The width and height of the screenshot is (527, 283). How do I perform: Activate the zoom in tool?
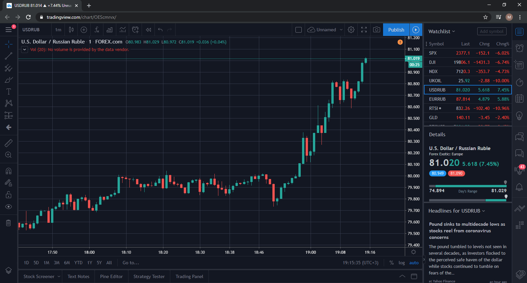point(9,155)
